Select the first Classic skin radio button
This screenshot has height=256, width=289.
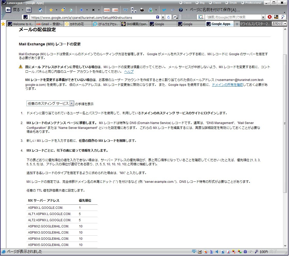[181, 3]
